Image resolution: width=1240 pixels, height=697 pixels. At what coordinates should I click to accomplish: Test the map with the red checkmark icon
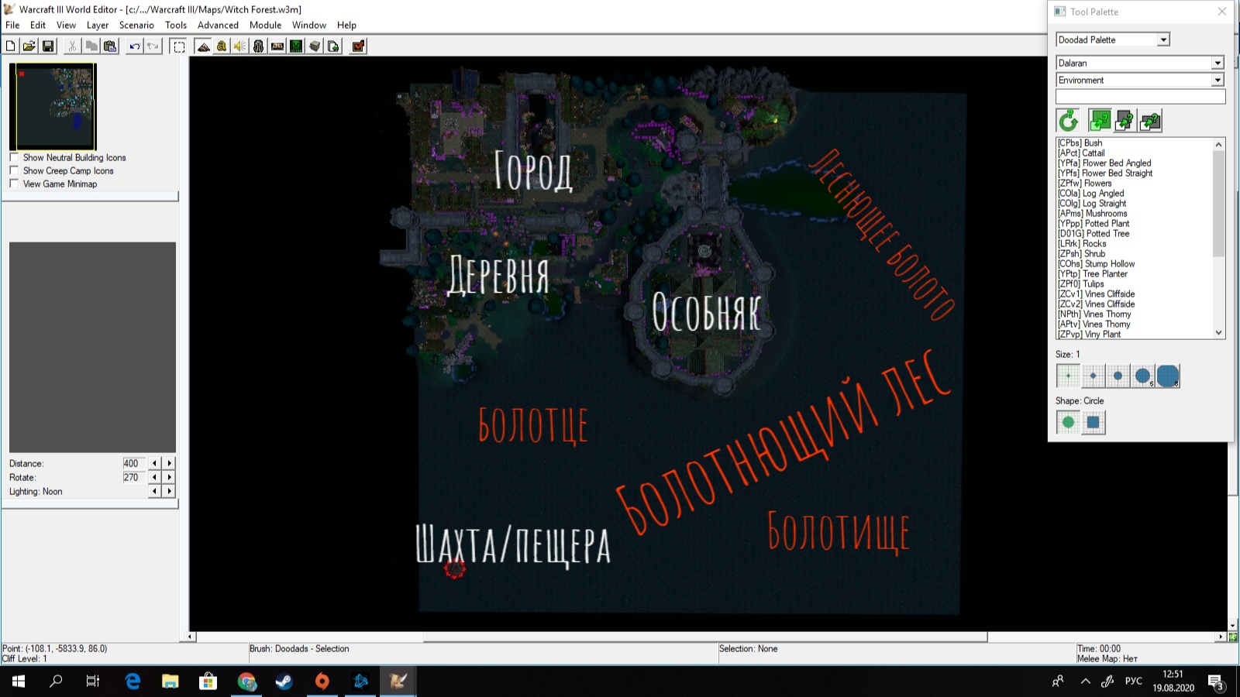click(358, 46)
